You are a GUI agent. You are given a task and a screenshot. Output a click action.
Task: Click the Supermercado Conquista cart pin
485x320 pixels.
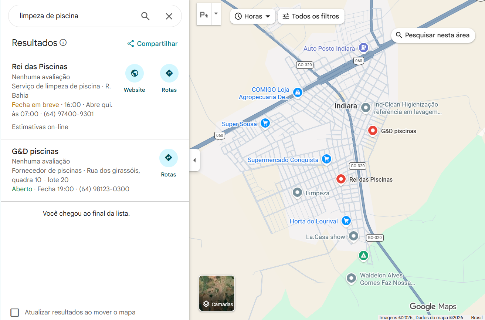[x=326, y=159]
